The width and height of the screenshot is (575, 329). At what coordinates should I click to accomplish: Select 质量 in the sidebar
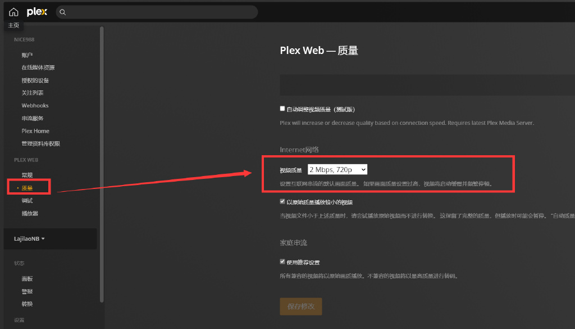(27, 188)
